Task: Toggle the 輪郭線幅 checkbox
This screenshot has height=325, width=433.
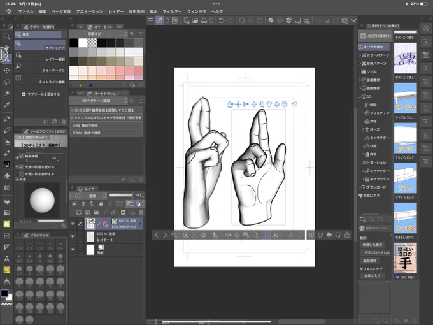Action: coord(22,156)
